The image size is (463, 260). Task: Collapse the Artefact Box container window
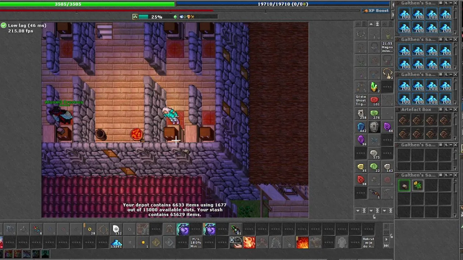coord(450,109)
